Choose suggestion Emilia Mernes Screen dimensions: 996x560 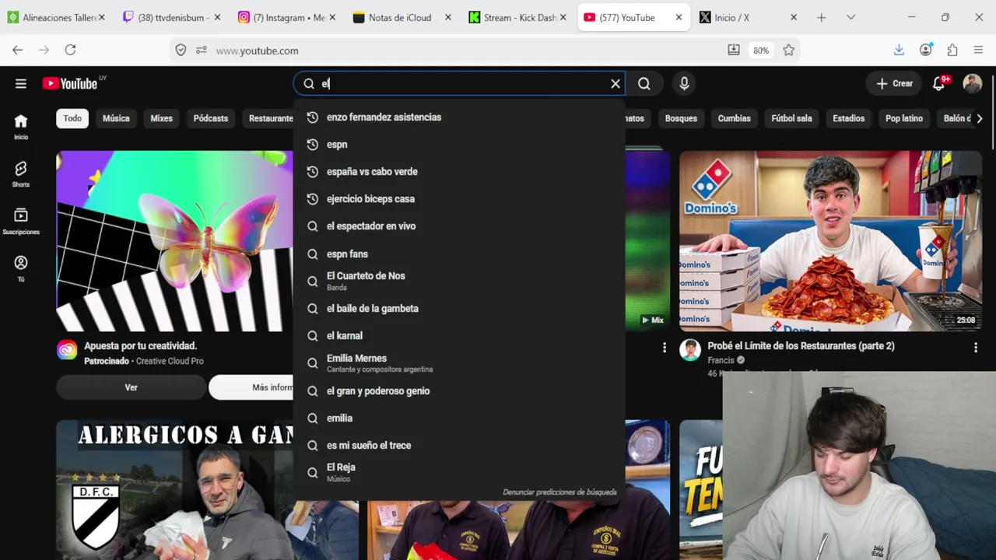pyautogui.click(x=459, y=363)
